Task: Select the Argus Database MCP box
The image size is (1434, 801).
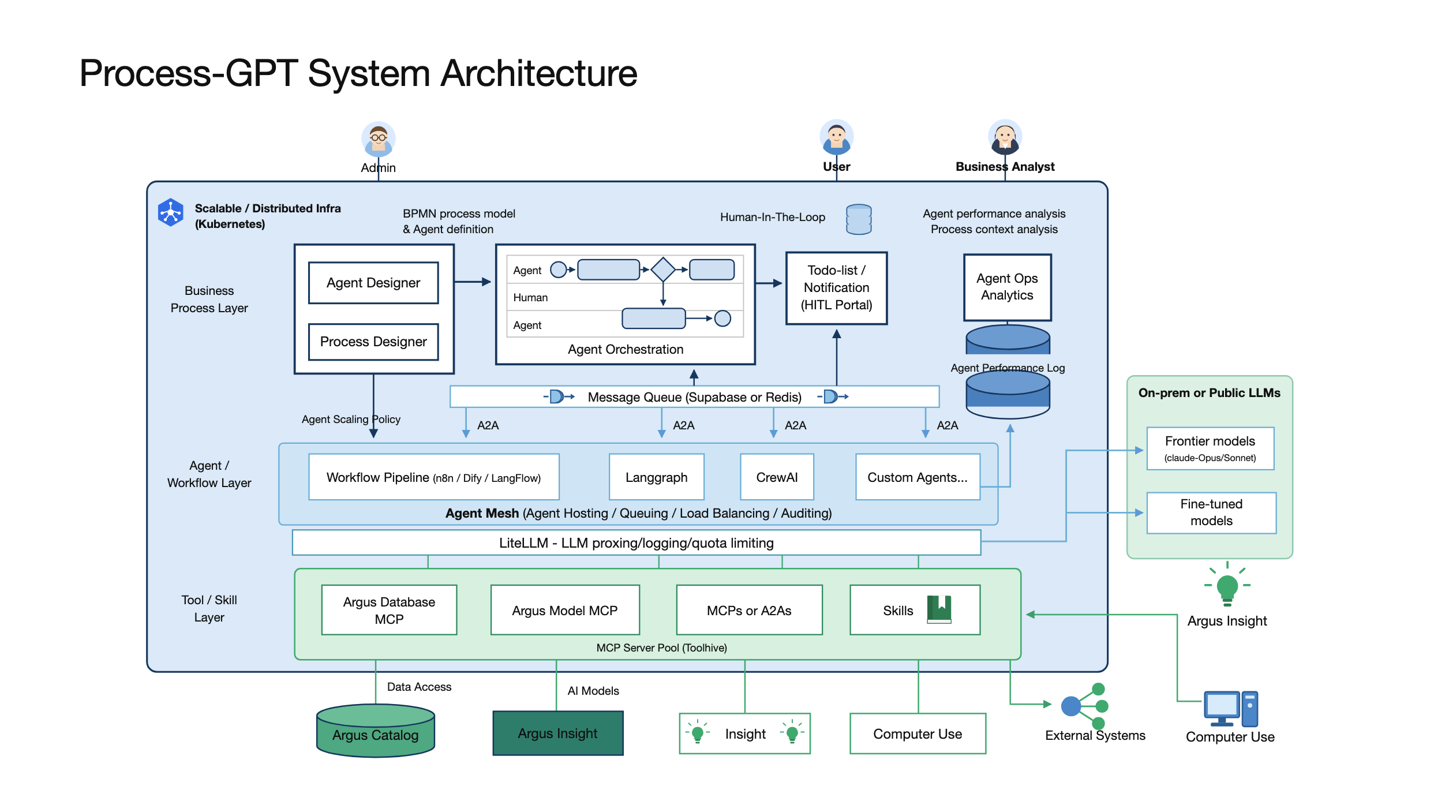Action: coord(389,610)
